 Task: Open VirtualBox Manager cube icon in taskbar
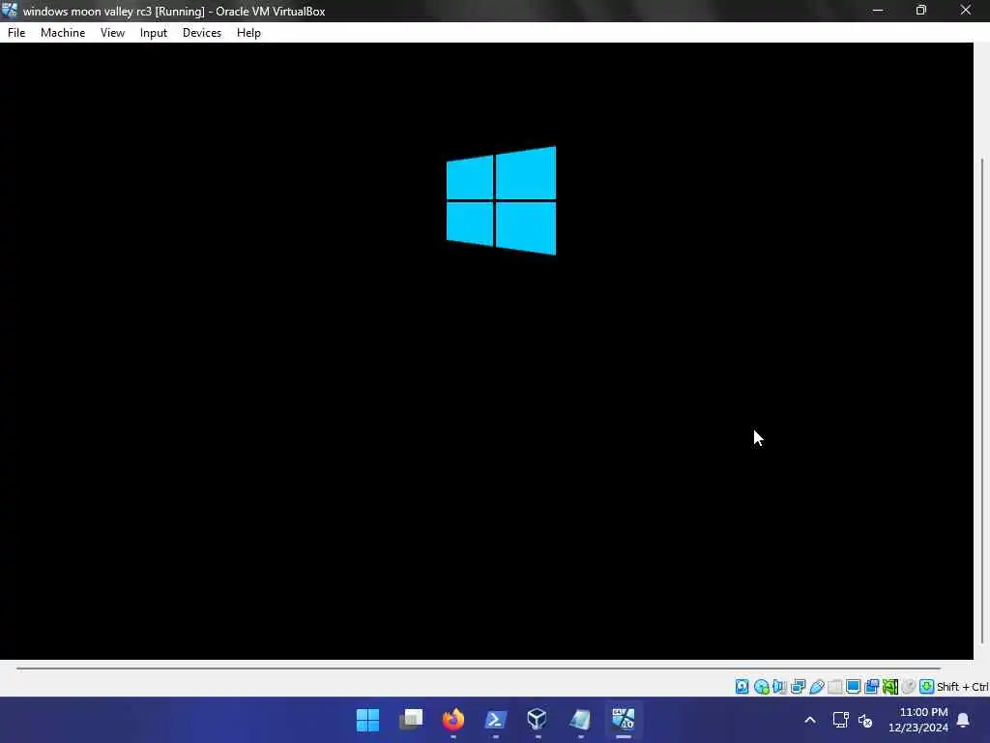[538, 720]
